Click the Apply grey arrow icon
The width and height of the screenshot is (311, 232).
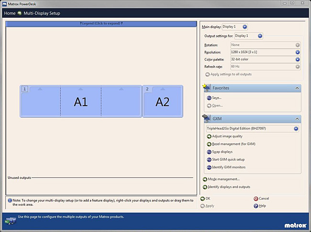click(x=202, y=206)
